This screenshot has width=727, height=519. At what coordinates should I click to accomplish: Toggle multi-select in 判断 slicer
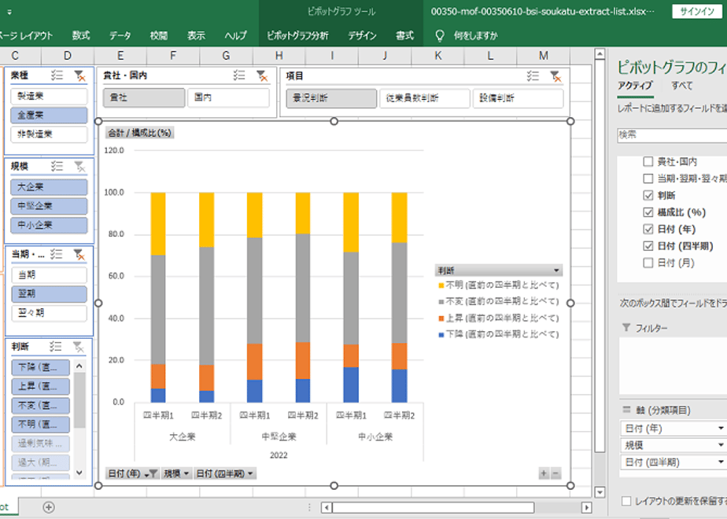coord(56,346)
